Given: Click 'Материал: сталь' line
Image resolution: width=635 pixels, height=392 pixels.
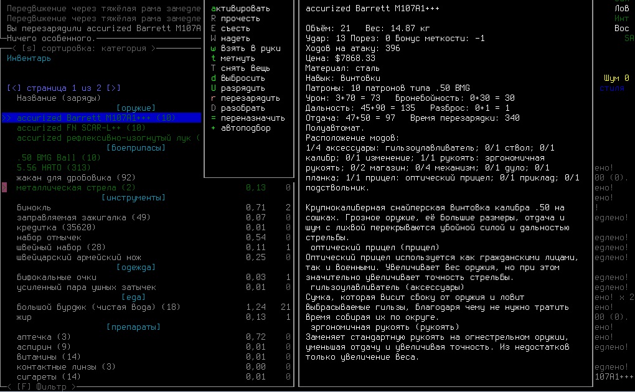Looking at the screenshot, I should tap(342, 68).
